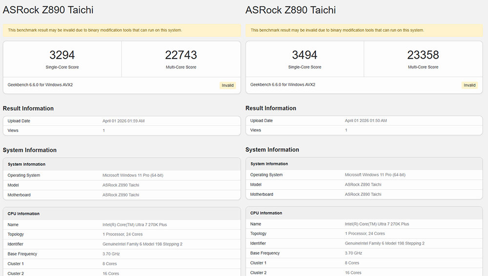Image resolution: width=488 pixels, height=276 pixels.
Task: Select the 3494 single-core score
Action: pos(305,55)
